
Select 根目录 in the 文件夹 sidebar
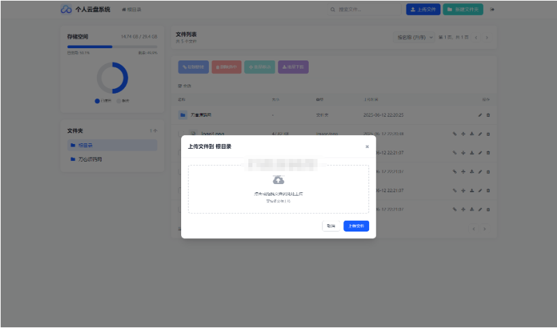(x=112, y=145)
